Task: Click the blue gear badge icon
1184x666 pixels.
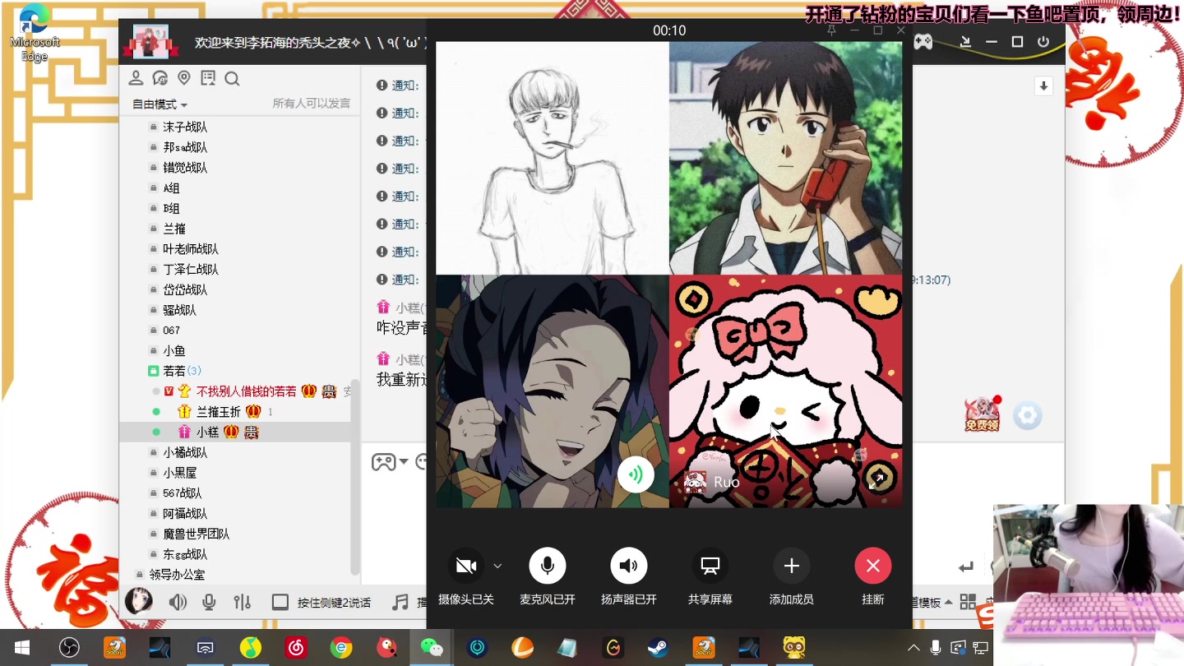Action: point(1027,416)
